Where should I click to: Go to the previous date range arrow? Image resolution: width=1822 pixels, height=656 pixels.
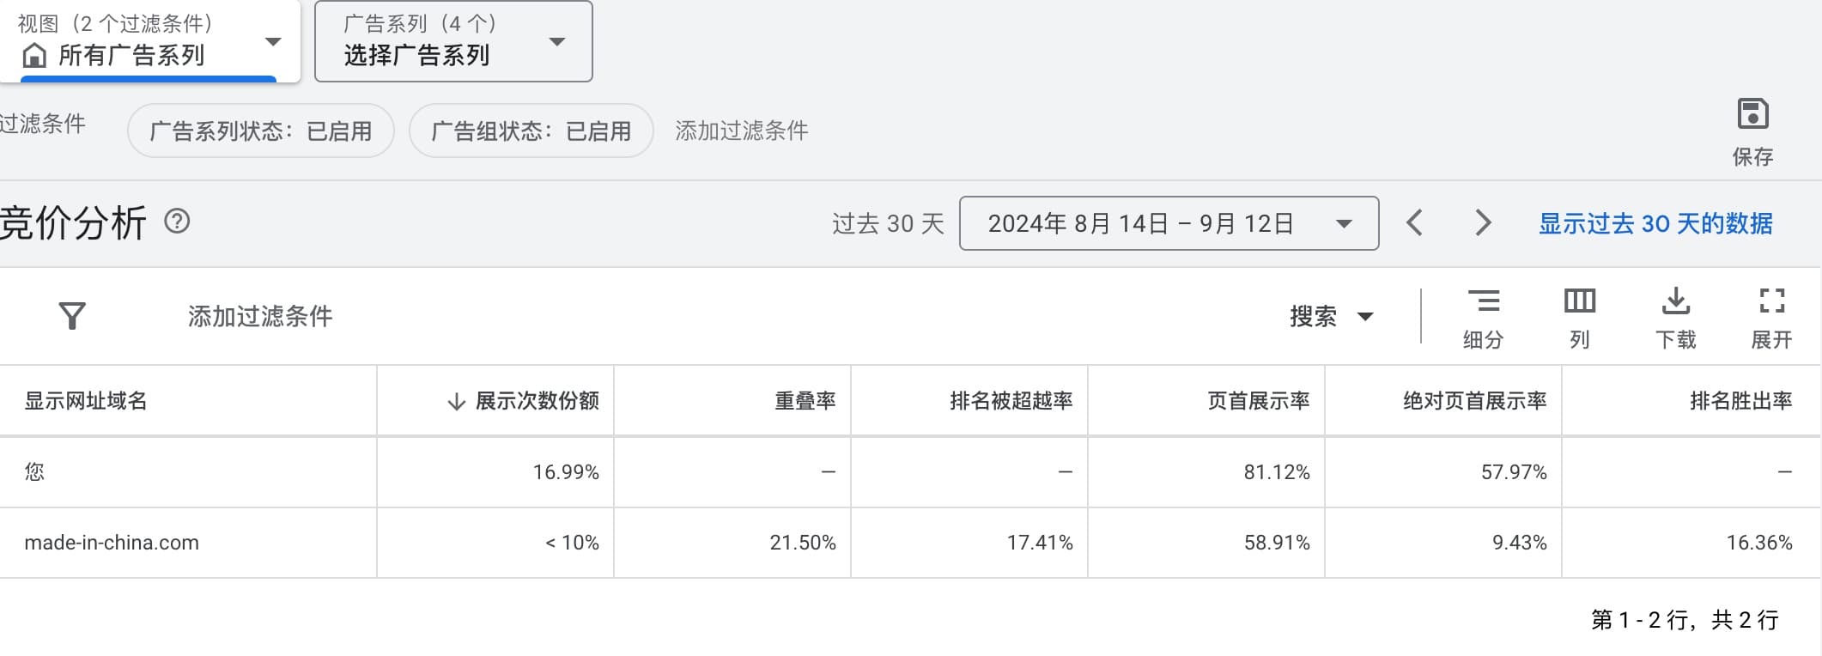pyautogui.click(x=1415, y=223)
